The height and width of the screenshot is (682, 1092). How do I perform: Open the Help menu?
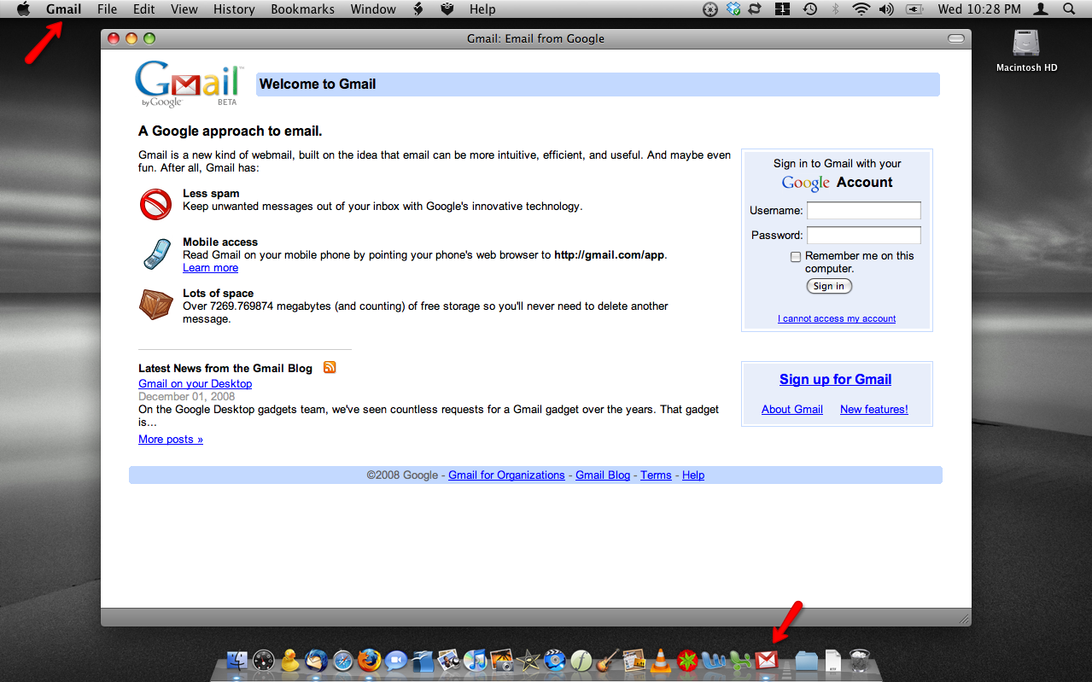click(x=482, y=9)
